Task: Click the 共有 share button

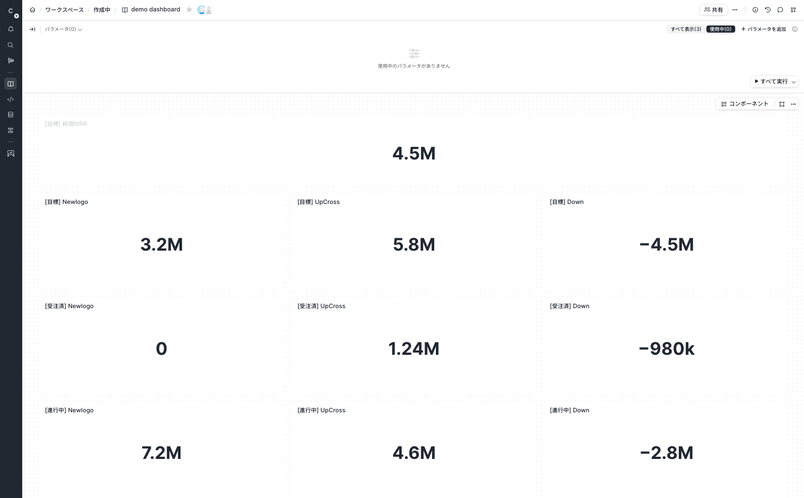Action: (x=713, y=10)
